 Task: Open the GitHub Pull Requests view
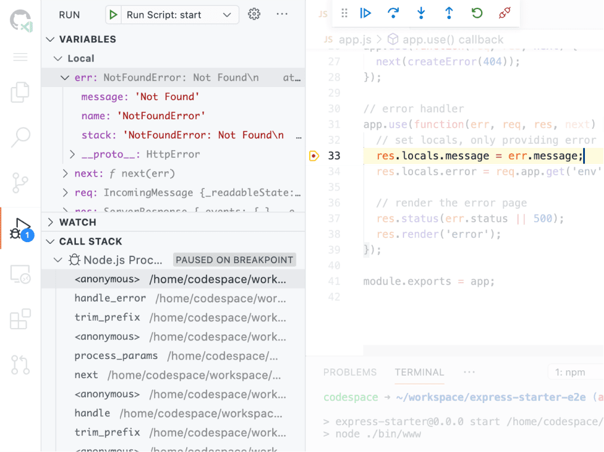pyautogui.click(x=20, y=364)
